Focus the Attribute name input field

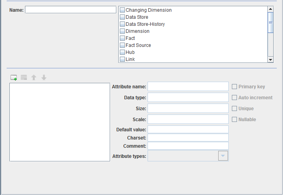point(188,86)
